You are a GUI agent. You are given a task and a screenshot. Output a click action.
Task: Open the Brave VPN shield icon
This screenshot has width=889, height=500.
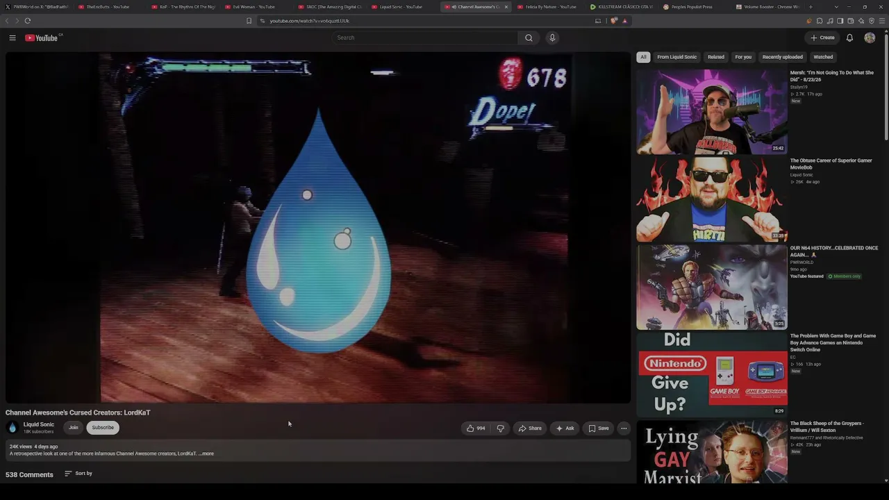point(872,21)
